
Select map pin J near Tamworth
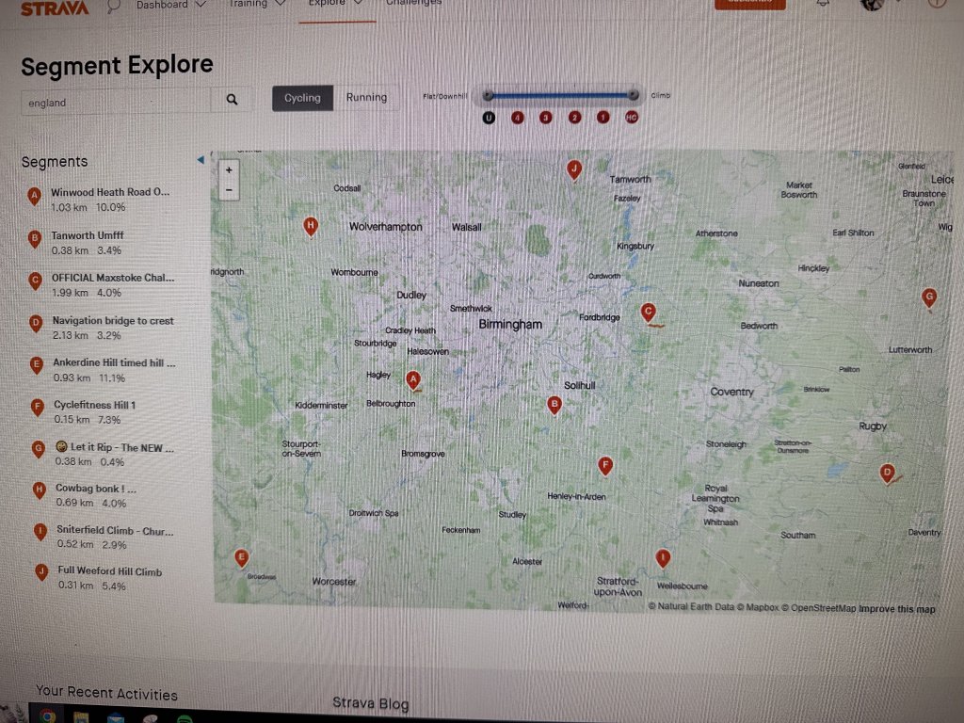(x=573, y=169)
